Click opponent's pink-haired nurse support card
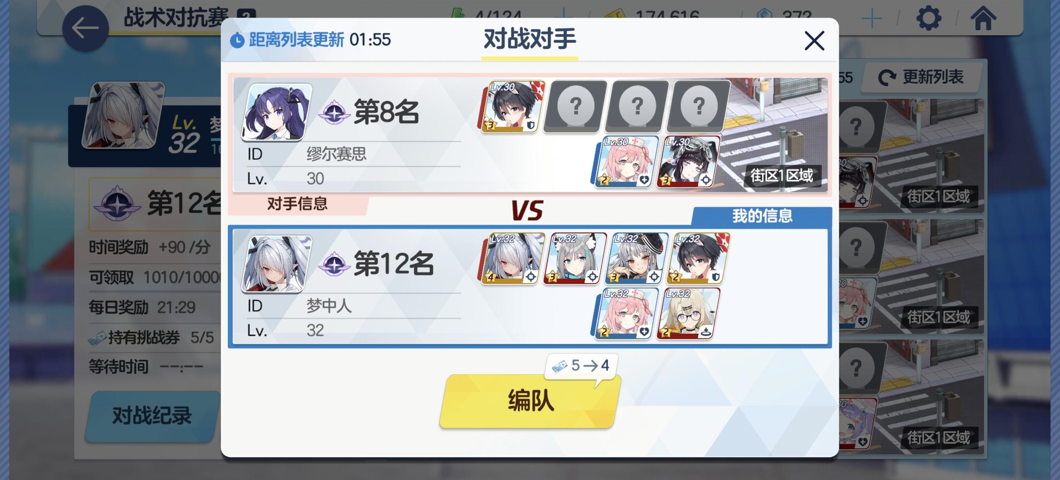The height and width of the screenshot is (480, 1060). (625, 162)
